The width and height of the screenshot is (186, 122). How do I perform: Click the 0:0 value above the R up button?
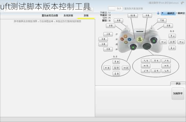[x=115, y=57]
